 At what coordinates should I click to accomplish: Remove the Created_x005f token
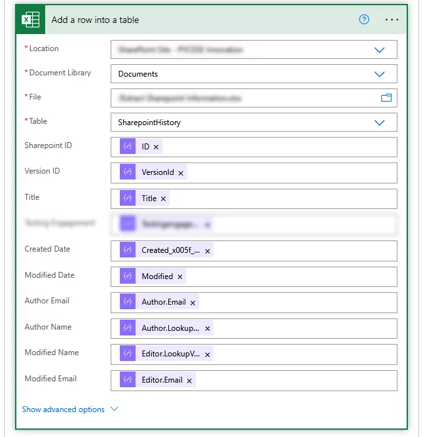click(208, 251)
